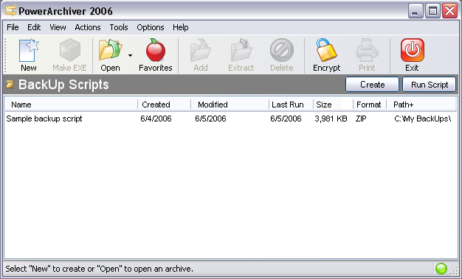Sort by the Format column header
The image size is (462, 279).
(370, 105)
